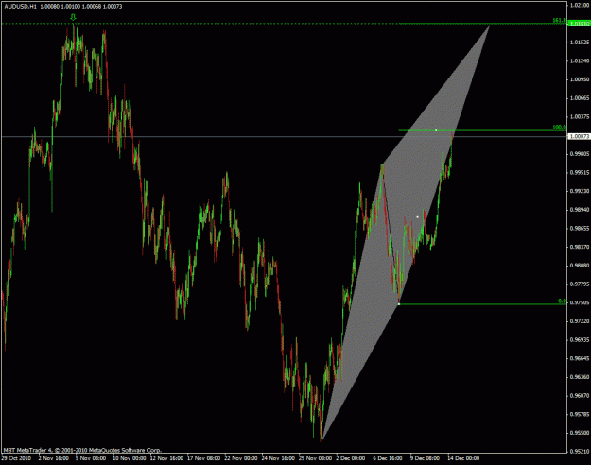
Task: Click price scale value 0.98940
Action: [x=580, y=210]
